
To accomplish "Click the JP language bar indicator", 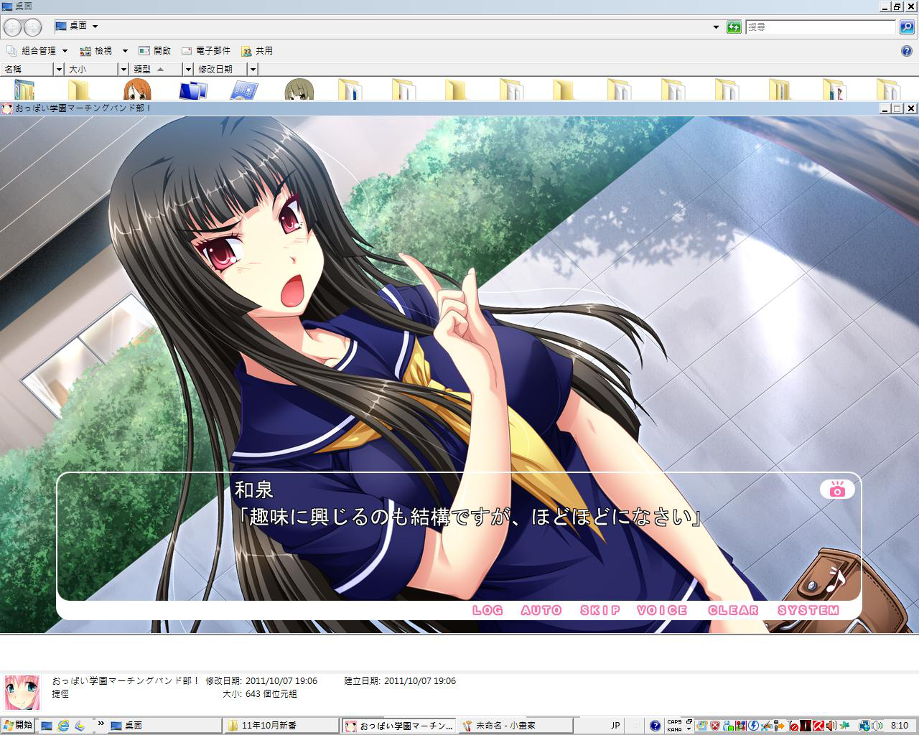I will (x=615, y=726).
